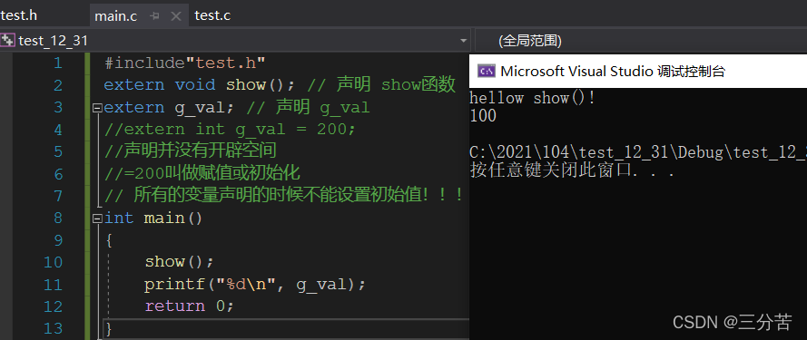Viewport: 807px width, 340px height.
Task: Click the #include"test.h" line
Action: (185, 63)
